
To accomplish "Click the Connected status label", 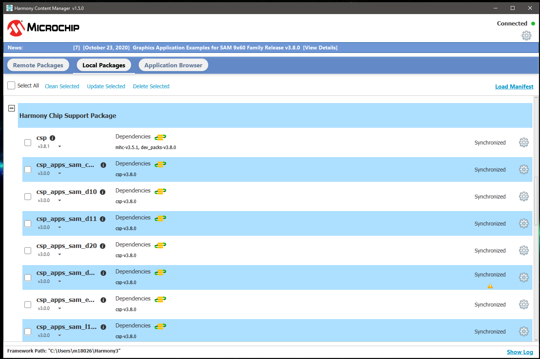I will 512,24.
